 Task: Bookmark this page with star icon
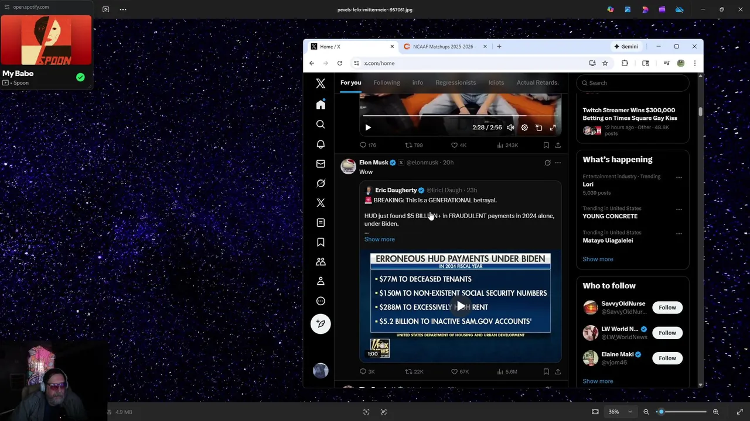point(605,63)
